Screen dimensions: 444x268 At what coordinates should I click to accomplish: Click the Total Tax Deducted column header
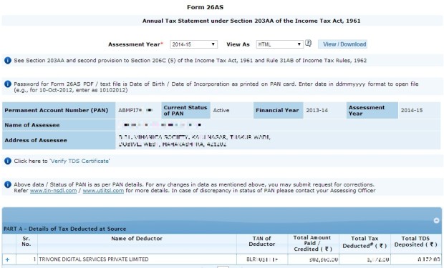(x=365, y=242)
